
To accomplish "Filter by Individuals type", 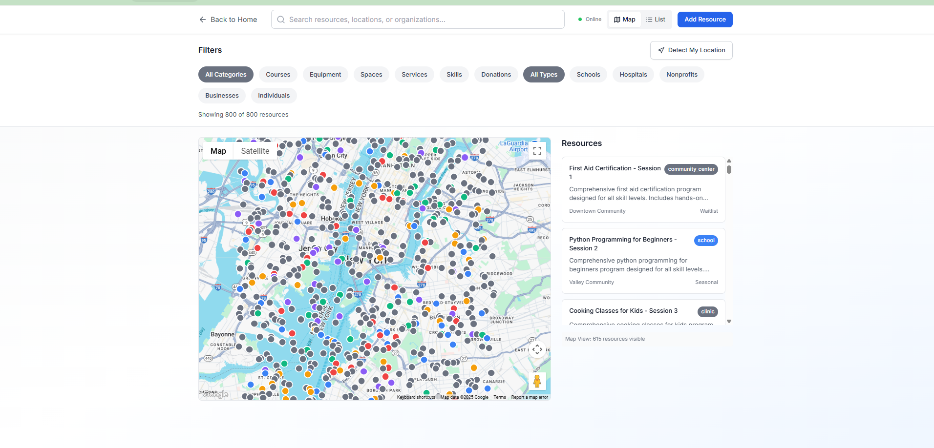I will [274, 96].
